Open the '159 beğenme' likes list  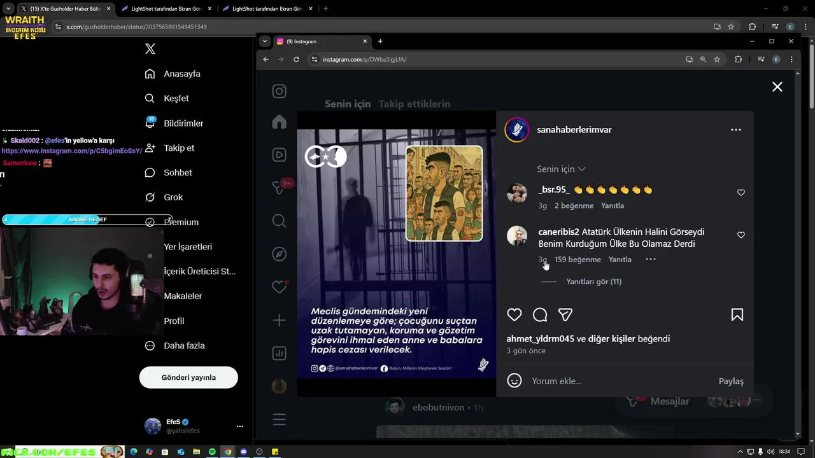pos(578,260)
